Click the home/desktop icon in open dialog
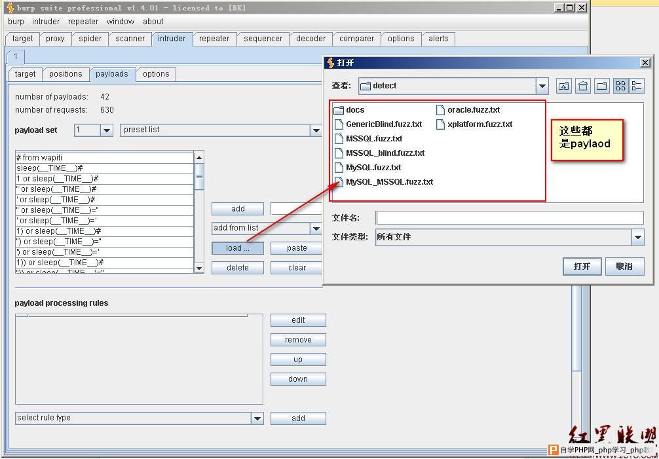 (583, 86)
